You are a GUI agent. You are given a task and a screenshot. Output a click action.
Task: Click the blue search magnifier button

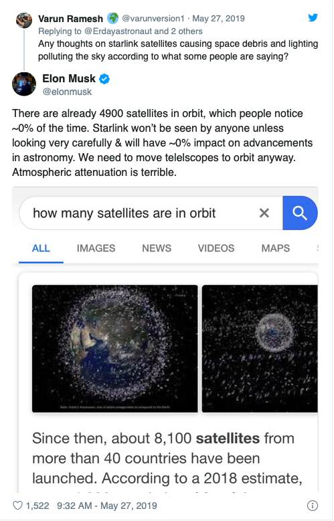point(300,213)
